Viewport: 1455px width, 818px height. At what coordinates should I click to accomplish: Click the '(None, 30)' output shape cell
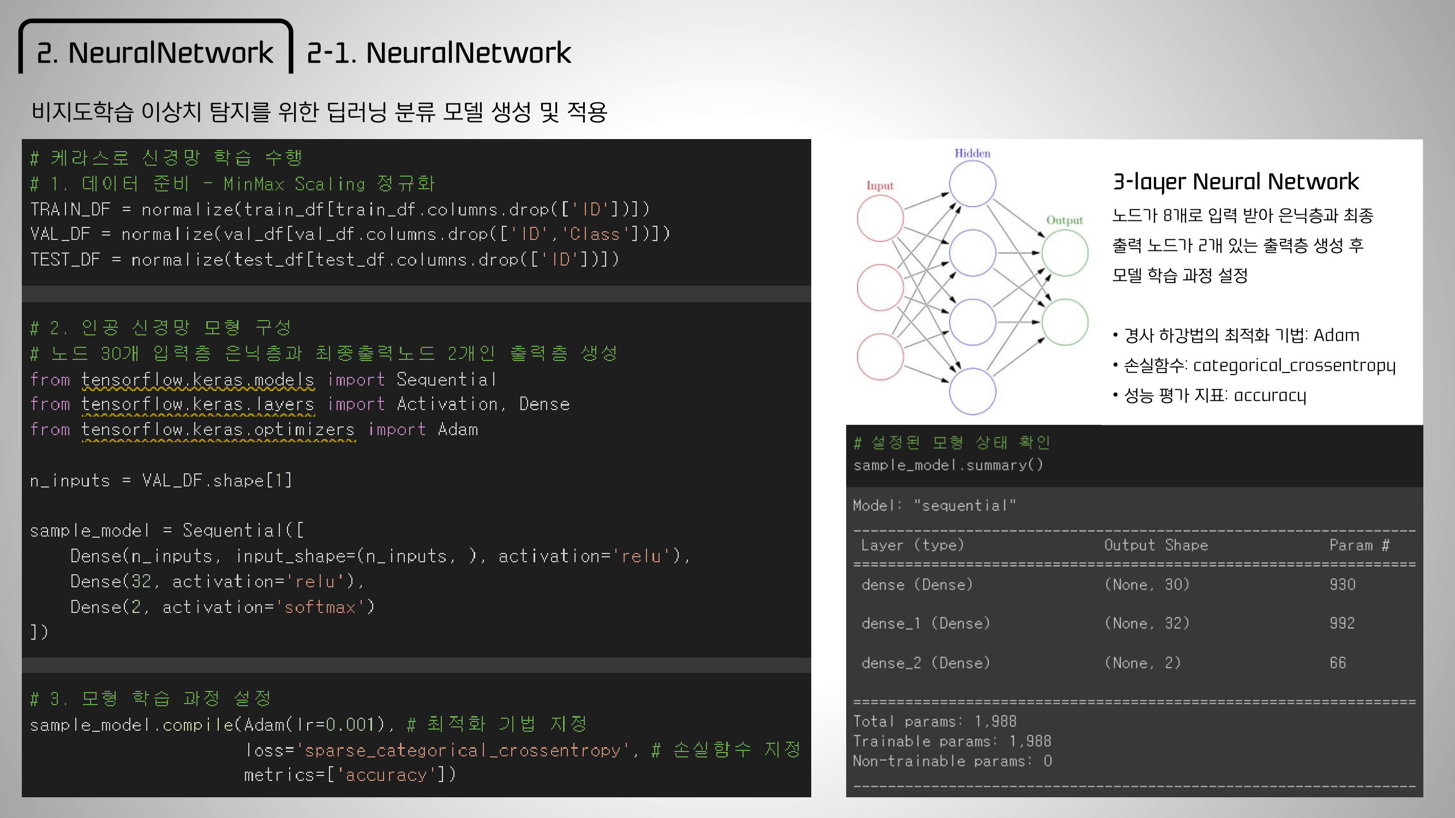[x=1147, y=584]
